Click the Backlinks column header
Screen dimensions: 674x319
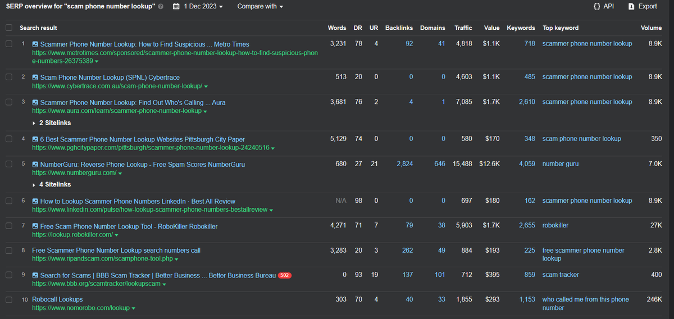[399, 28]
